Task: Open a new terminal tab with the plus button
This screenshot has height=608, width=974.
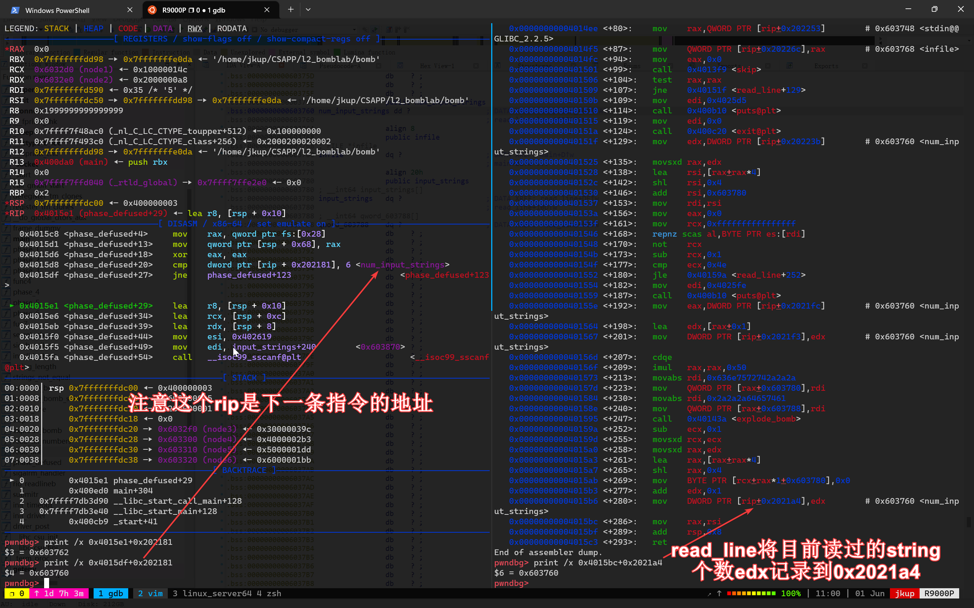Action: [x=291, y=9]
